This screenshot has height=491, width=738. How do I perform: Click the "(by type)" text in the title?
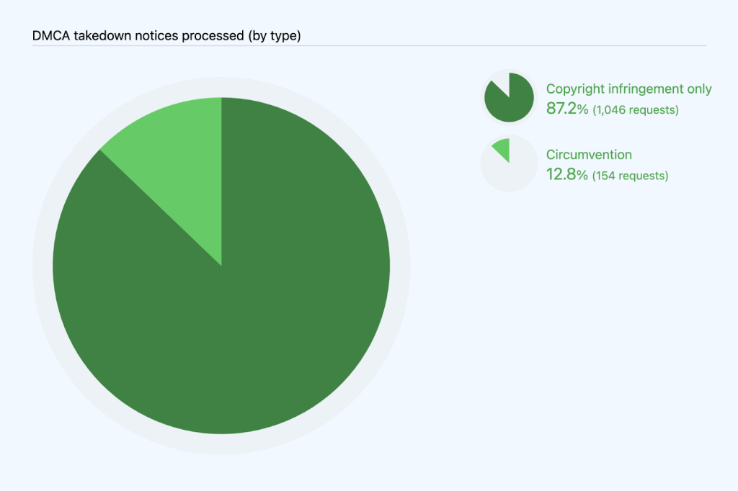(275, 35)
